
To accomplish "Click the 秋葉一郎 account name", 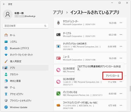I will tap(19, 13).
